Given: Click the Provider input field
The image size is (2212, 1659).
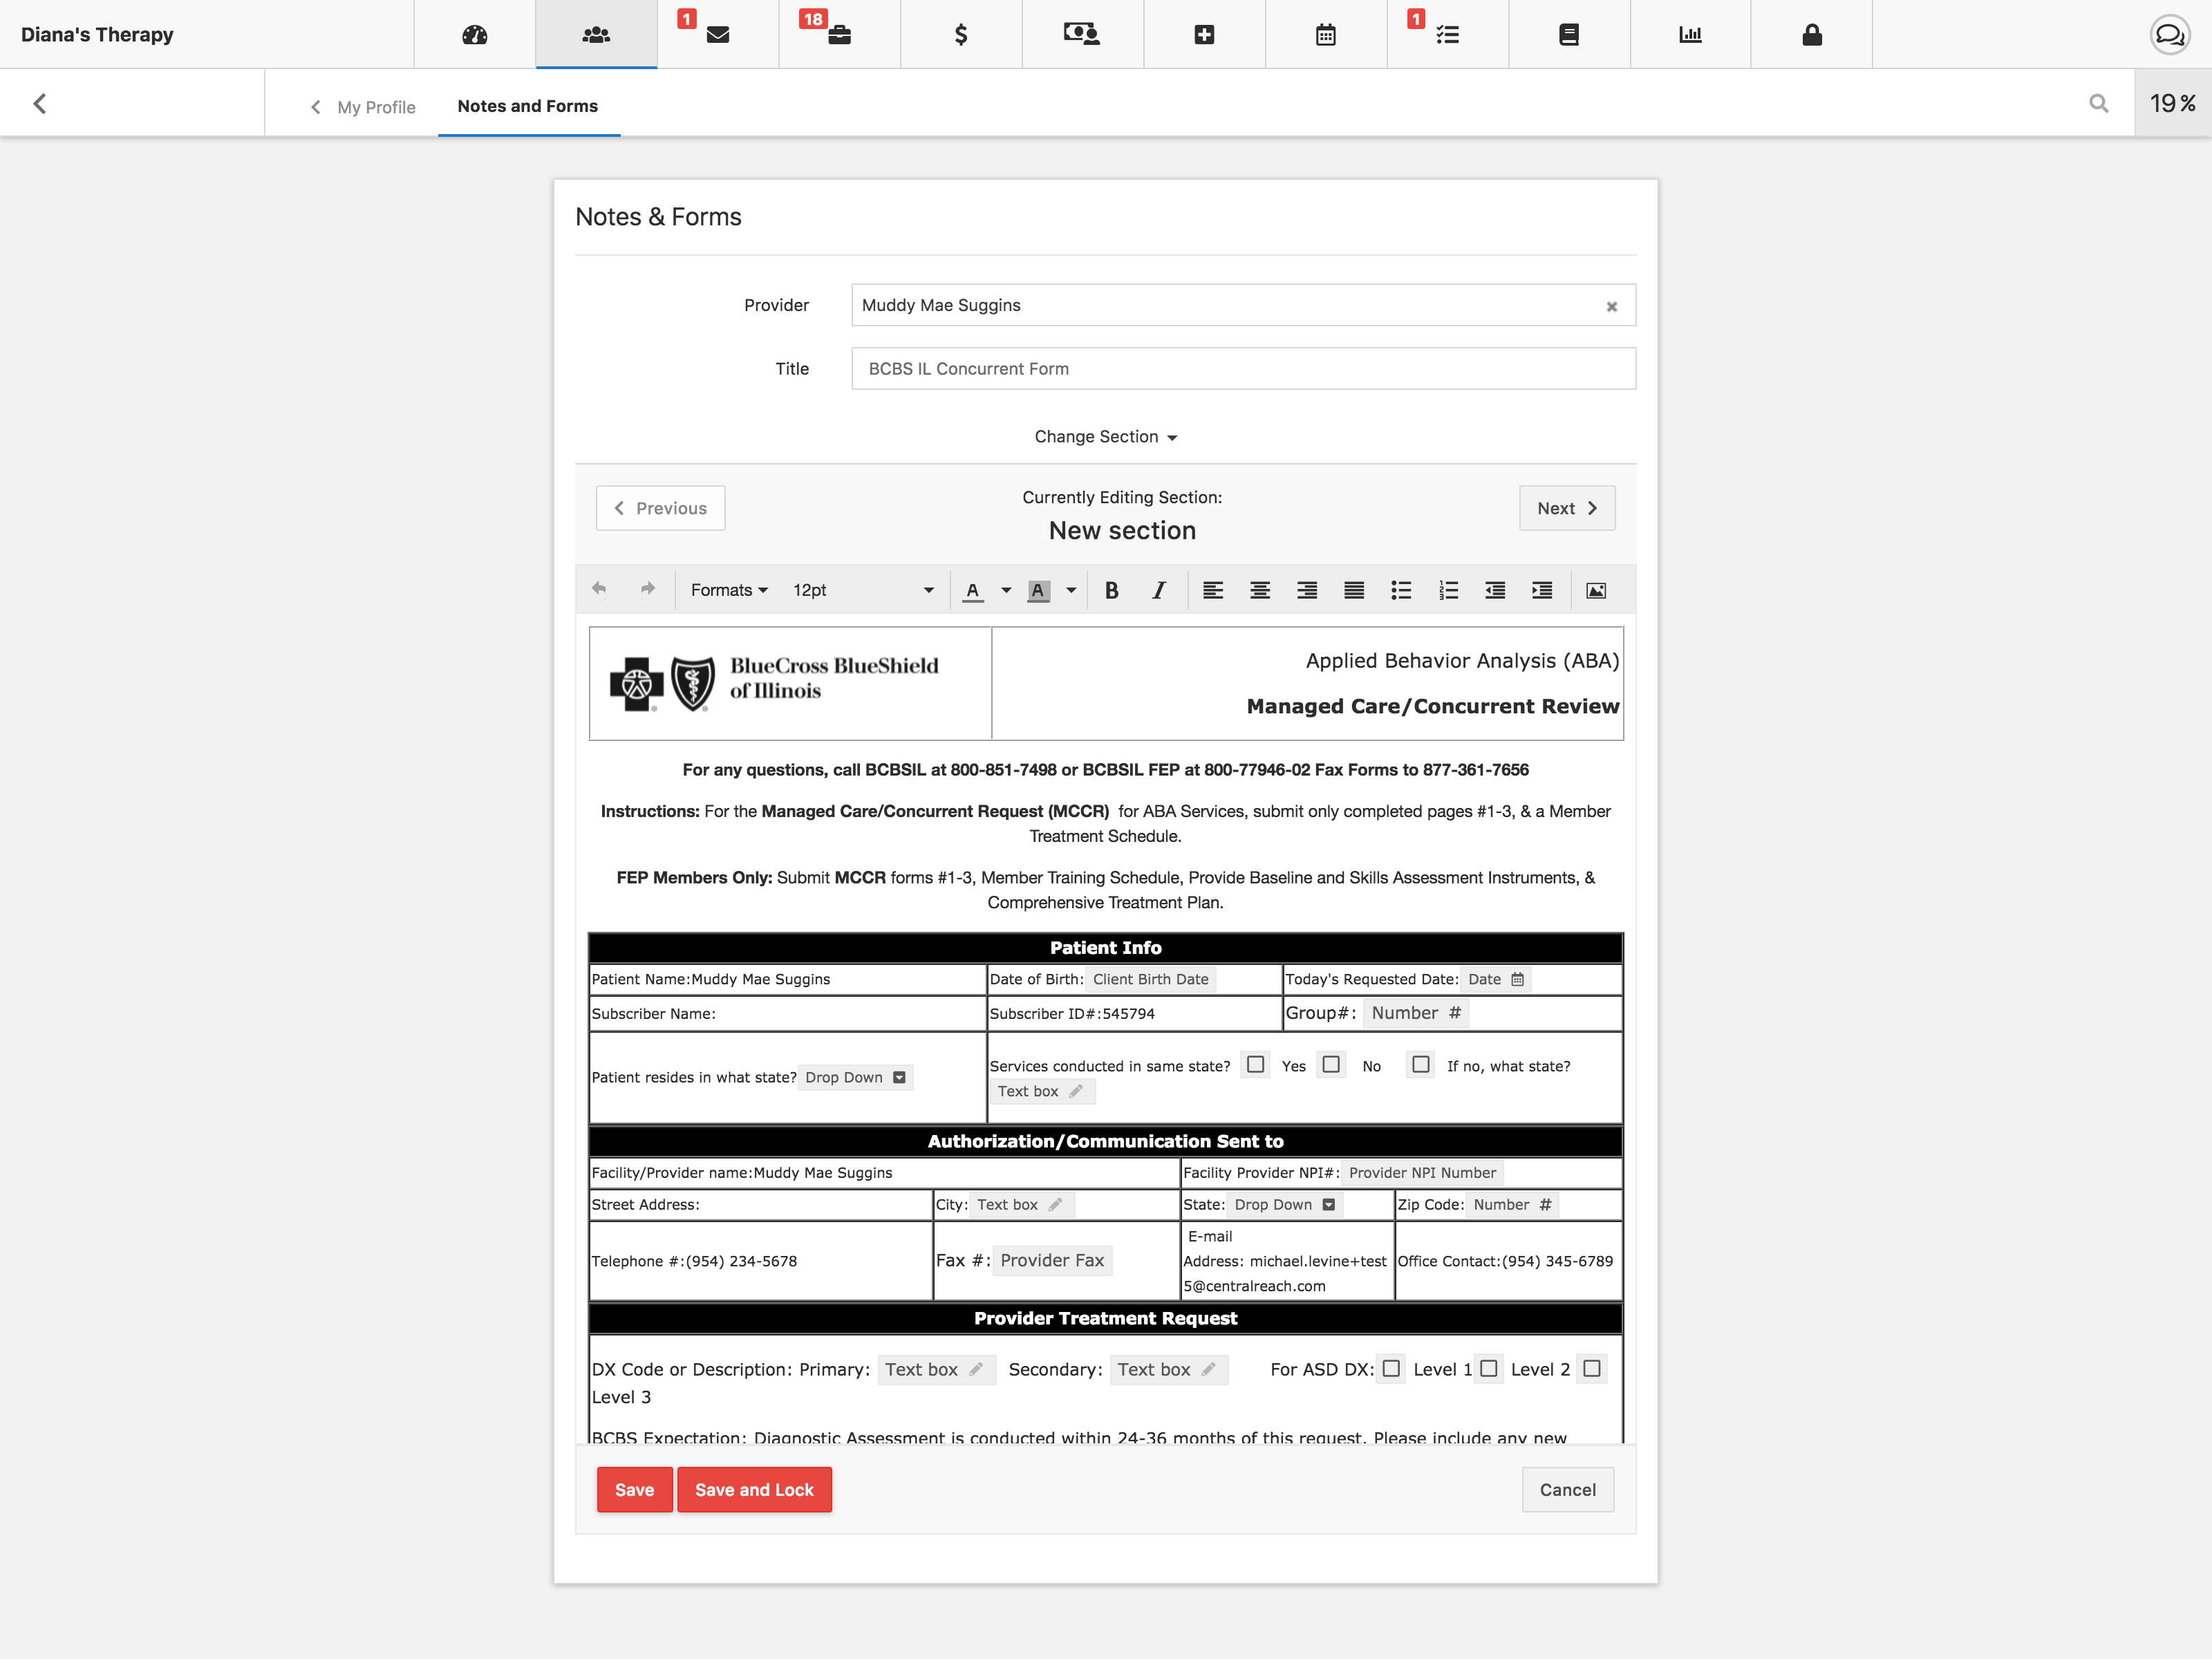Looking at the screenshot, I should 1244,305.
